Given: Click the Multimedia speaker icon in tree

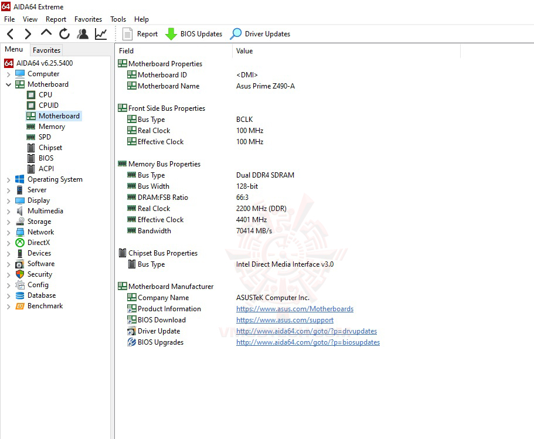Looking at the screenshot, I should pyautogui.click(x=20, y=211).
